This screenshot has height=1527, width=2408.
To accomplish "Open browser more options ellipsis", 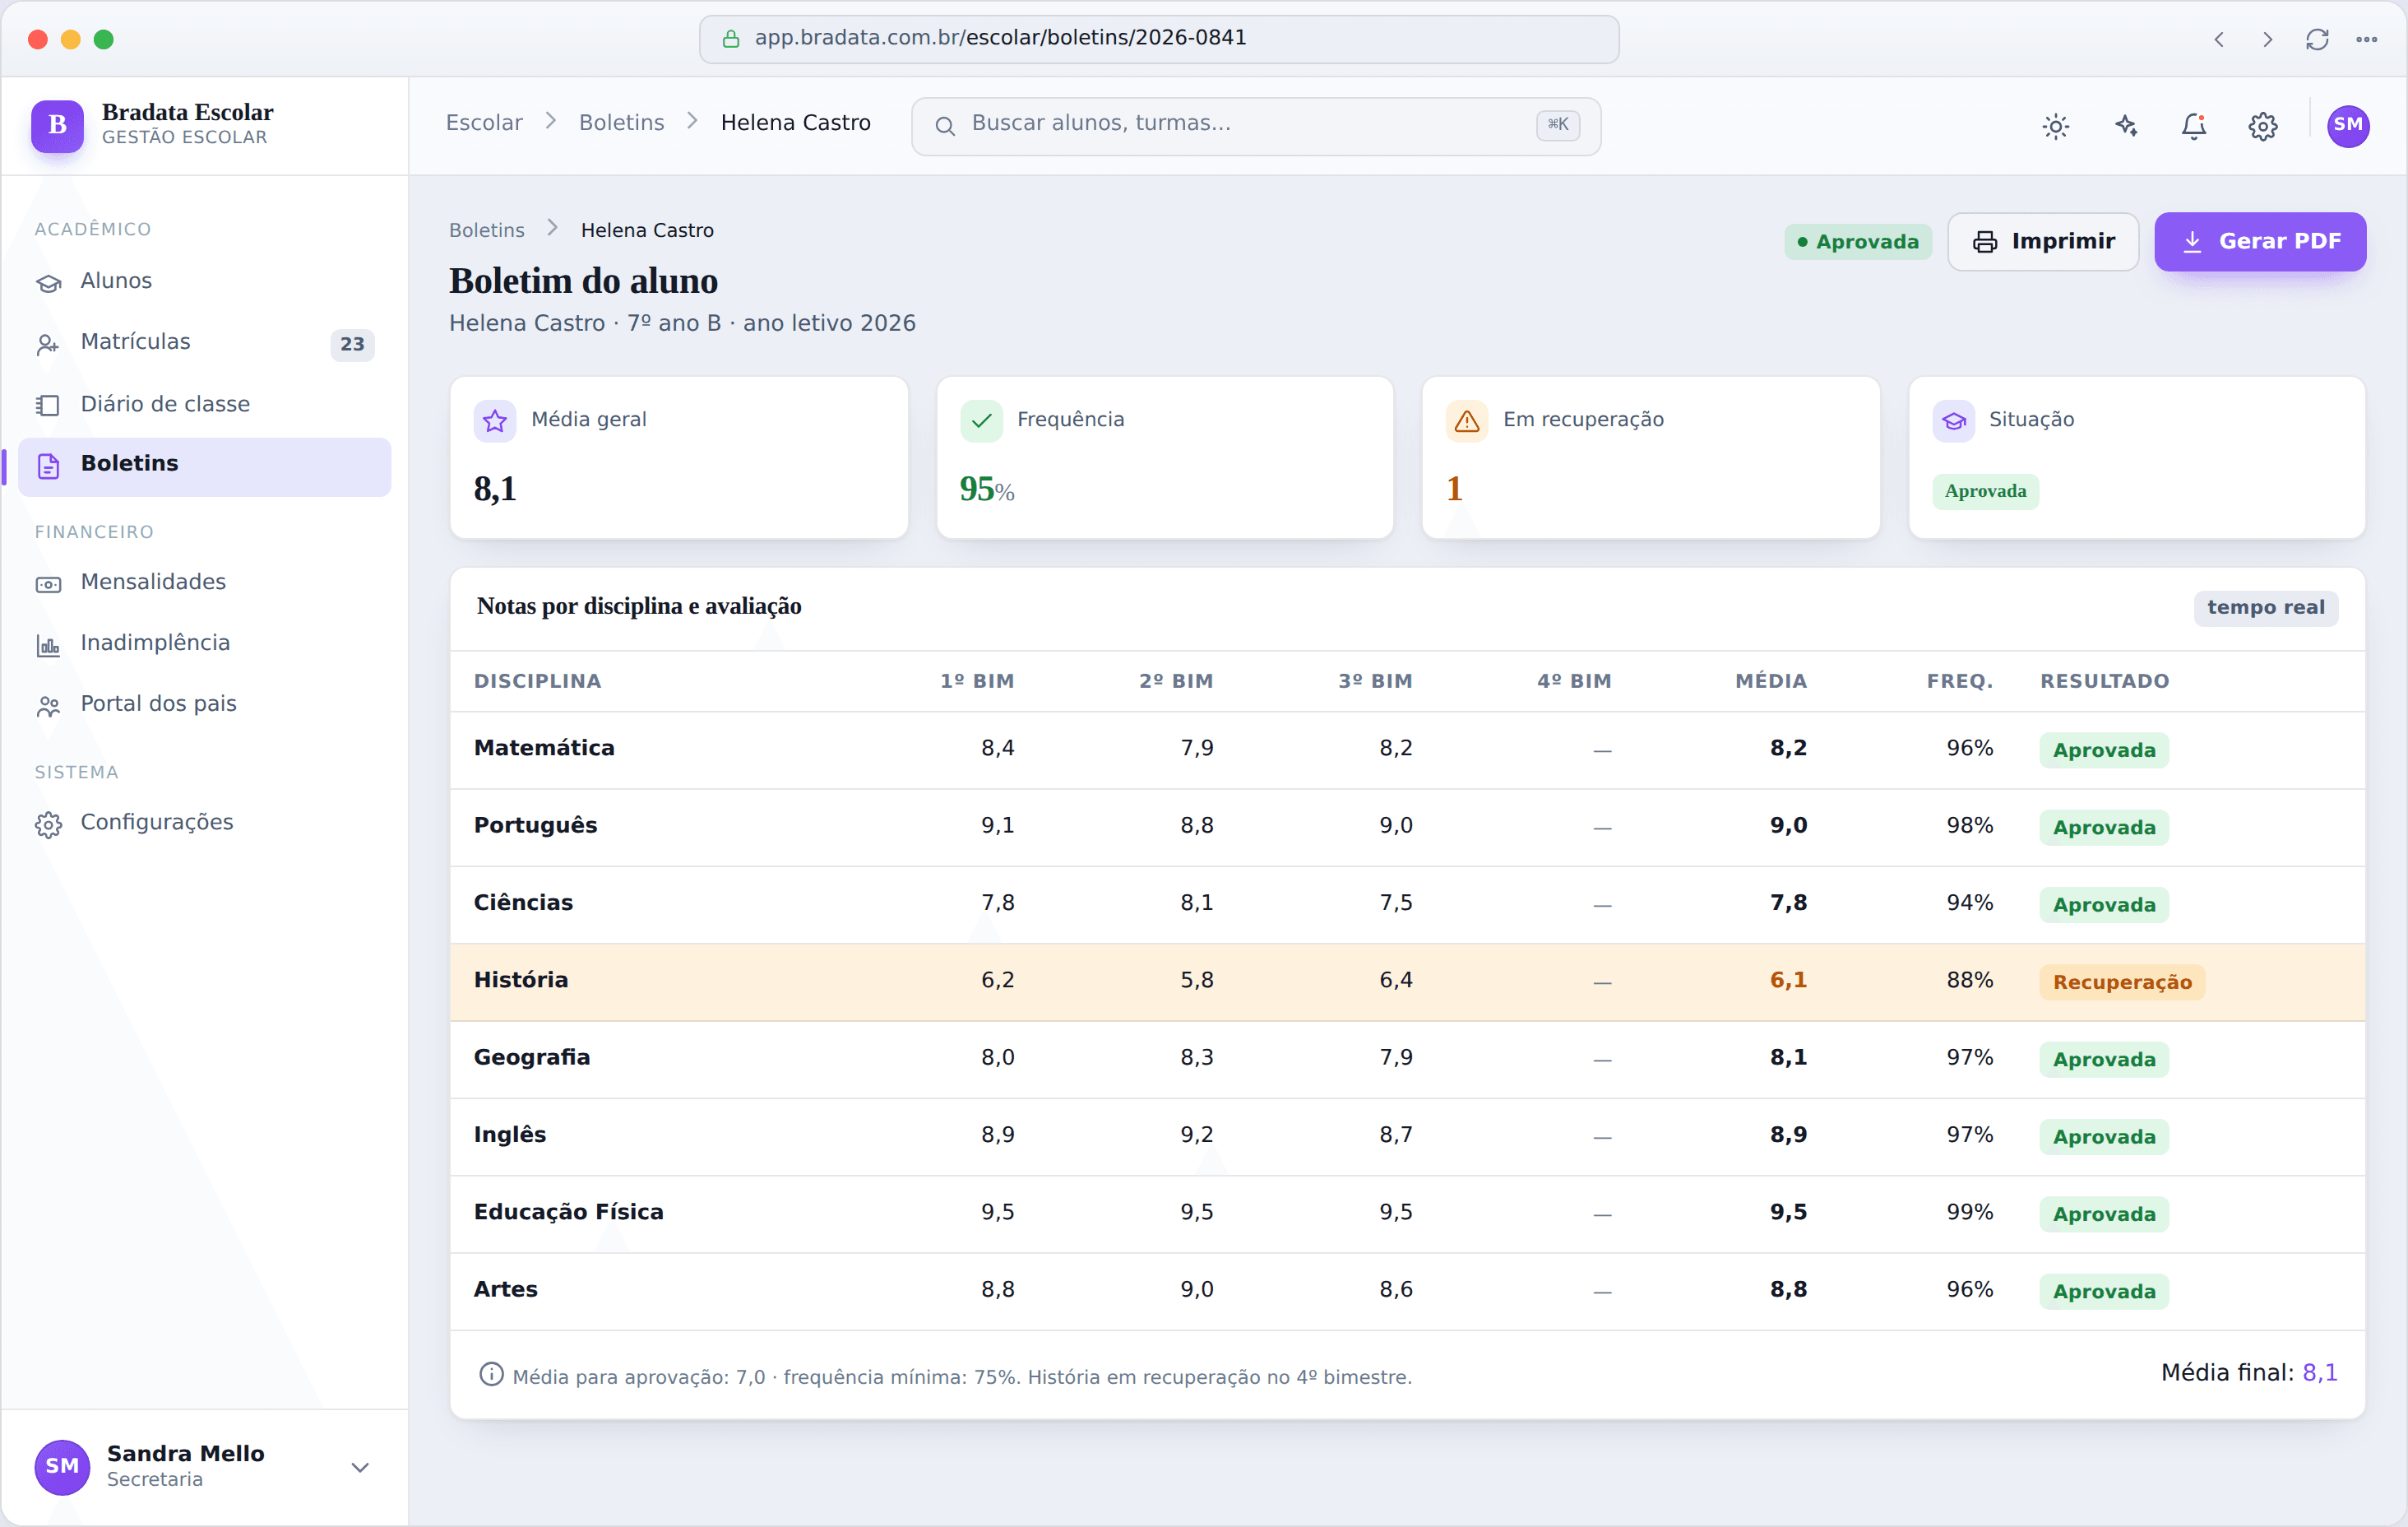I will (2366, 39).
